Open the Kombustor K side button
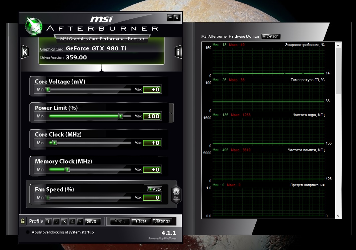356x250 pixels. tap(25, 52)
